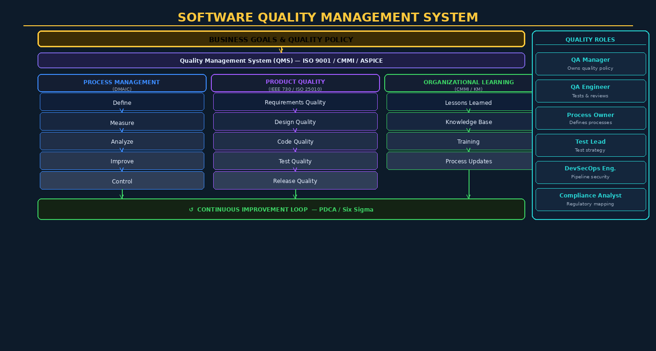Click Test Quality

tap(295, 161)
